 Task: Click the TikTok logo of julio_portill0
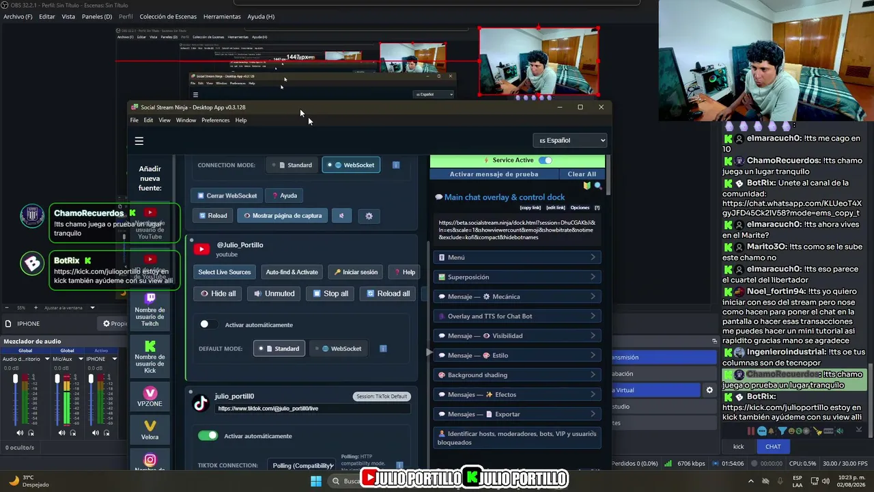click(201, 403)
